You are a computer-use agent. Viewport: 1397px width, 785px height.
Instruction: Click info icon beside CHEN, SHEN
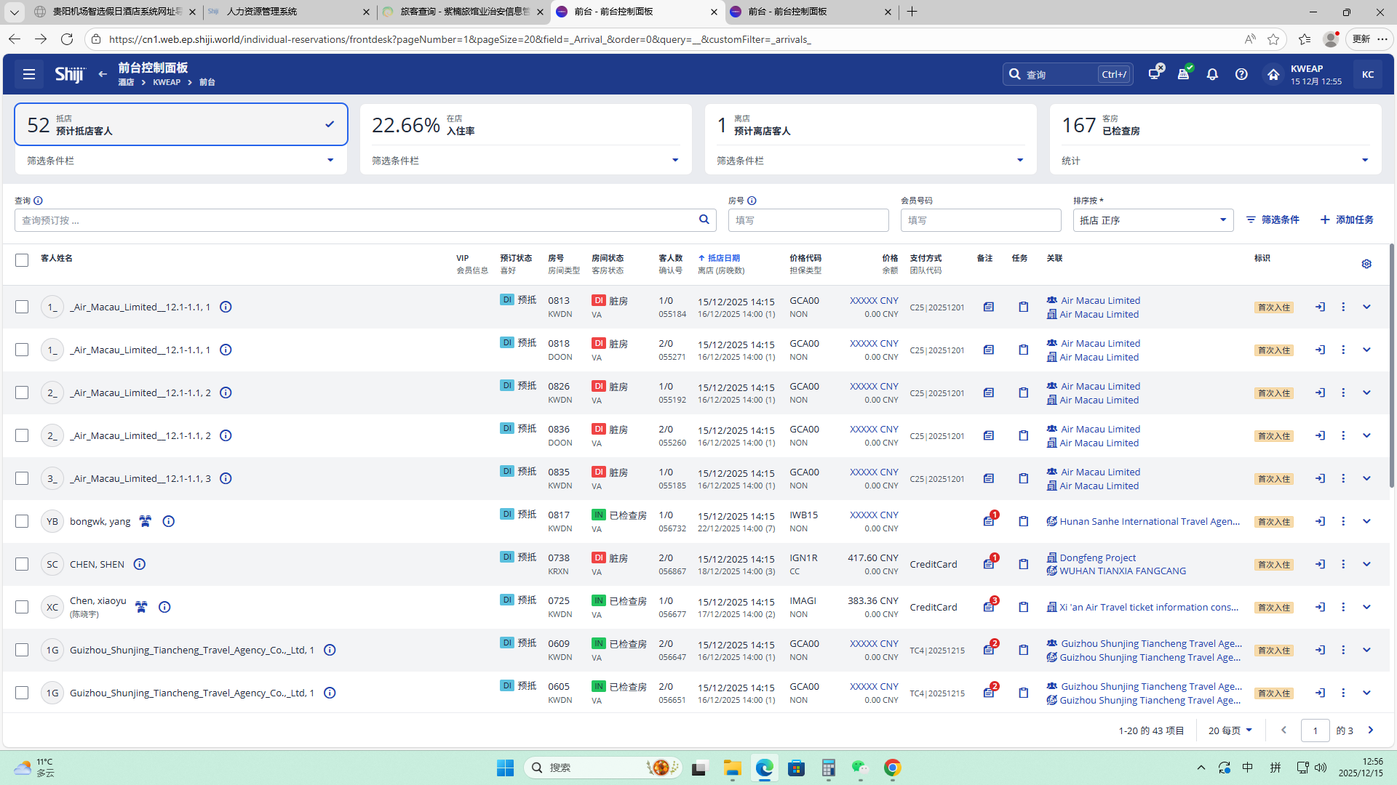pos(140,564)
